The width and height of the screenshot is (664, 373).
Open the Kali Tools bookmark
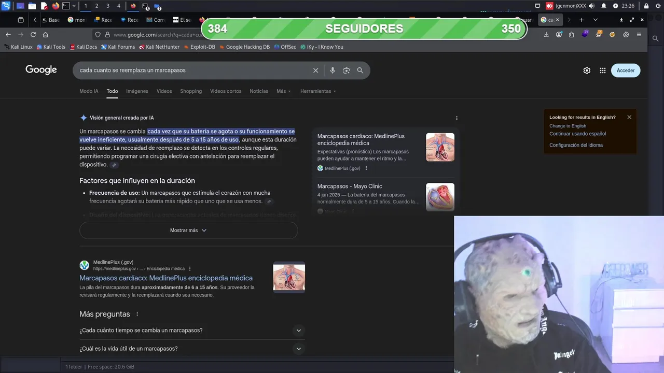(50, 47)
